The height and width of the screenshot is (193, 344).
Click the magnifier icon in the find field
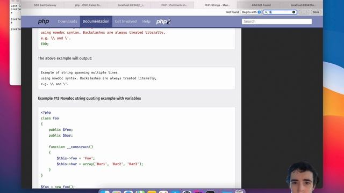266,12
